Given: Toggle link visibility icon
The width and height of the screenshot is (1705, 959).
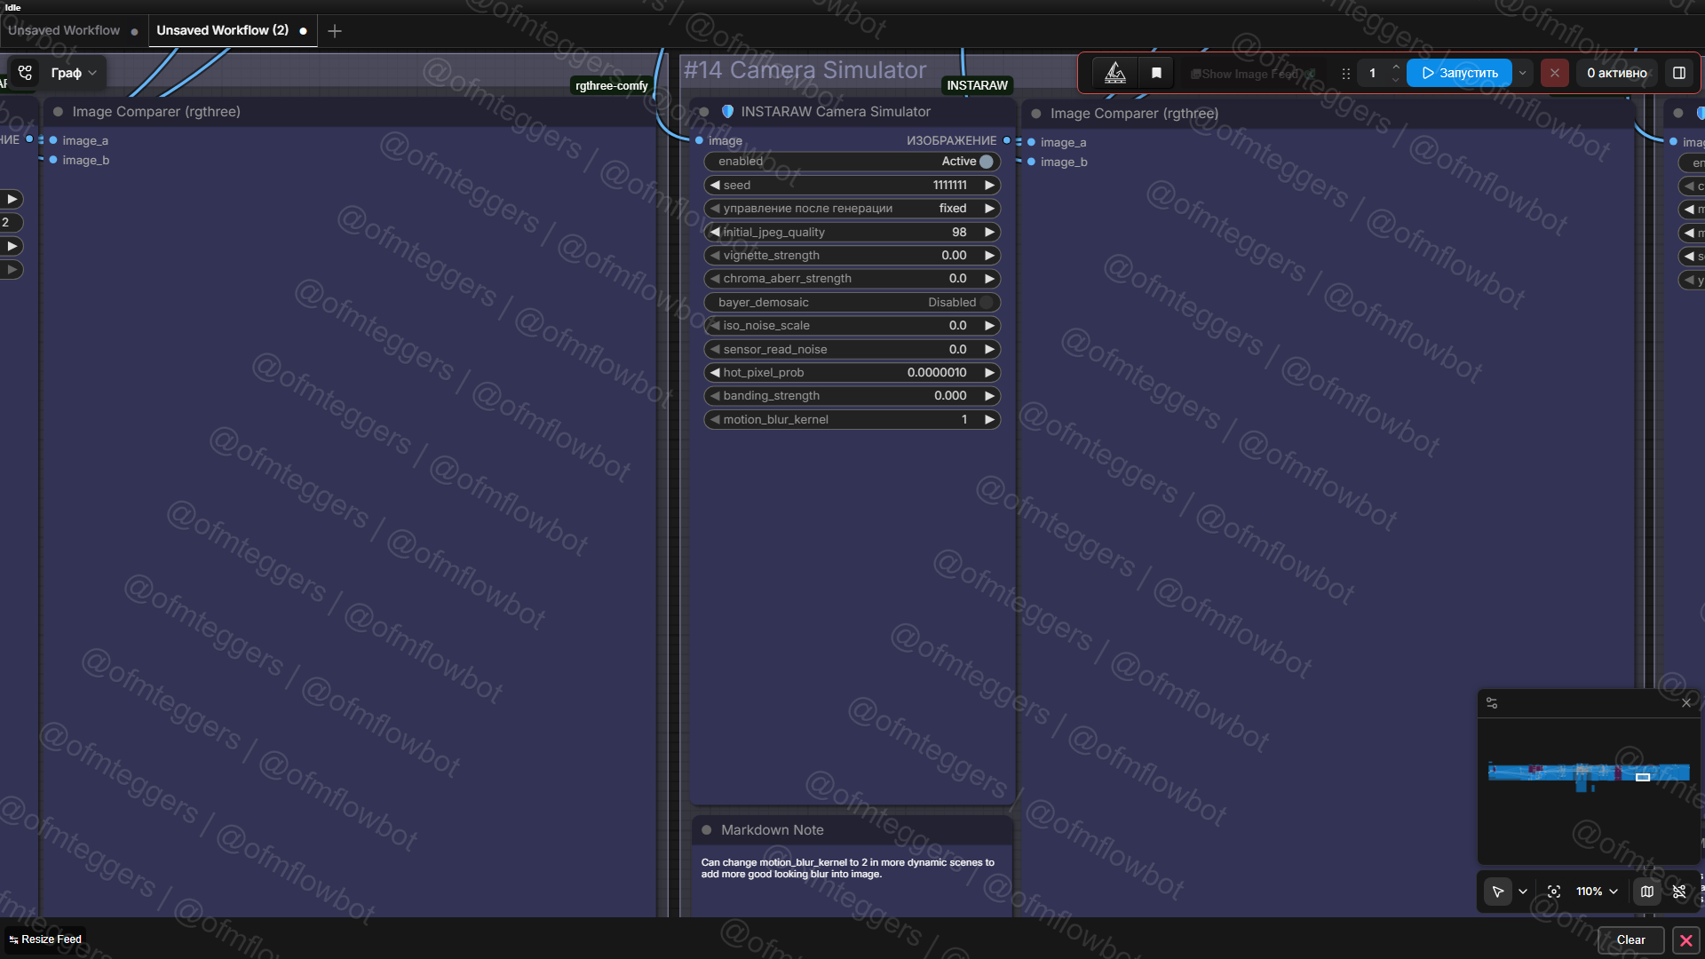Looking at the screenshot, I should click(1678, 892).
